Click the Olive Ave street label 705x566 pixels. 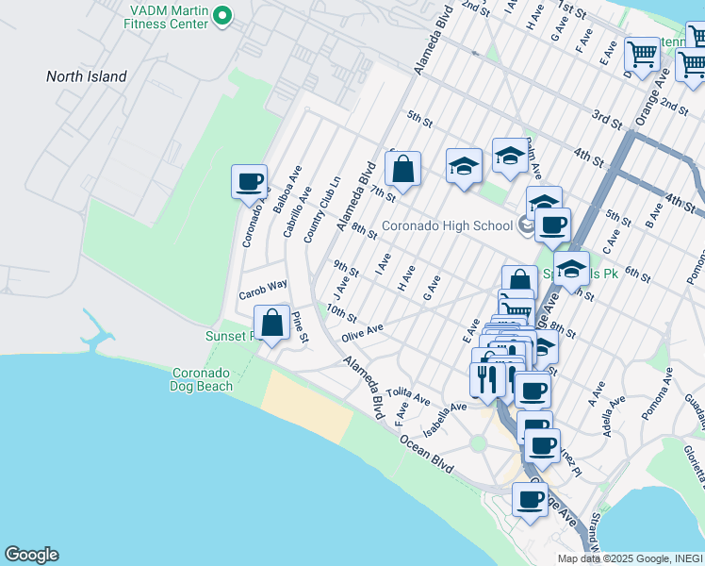(362, 333)
